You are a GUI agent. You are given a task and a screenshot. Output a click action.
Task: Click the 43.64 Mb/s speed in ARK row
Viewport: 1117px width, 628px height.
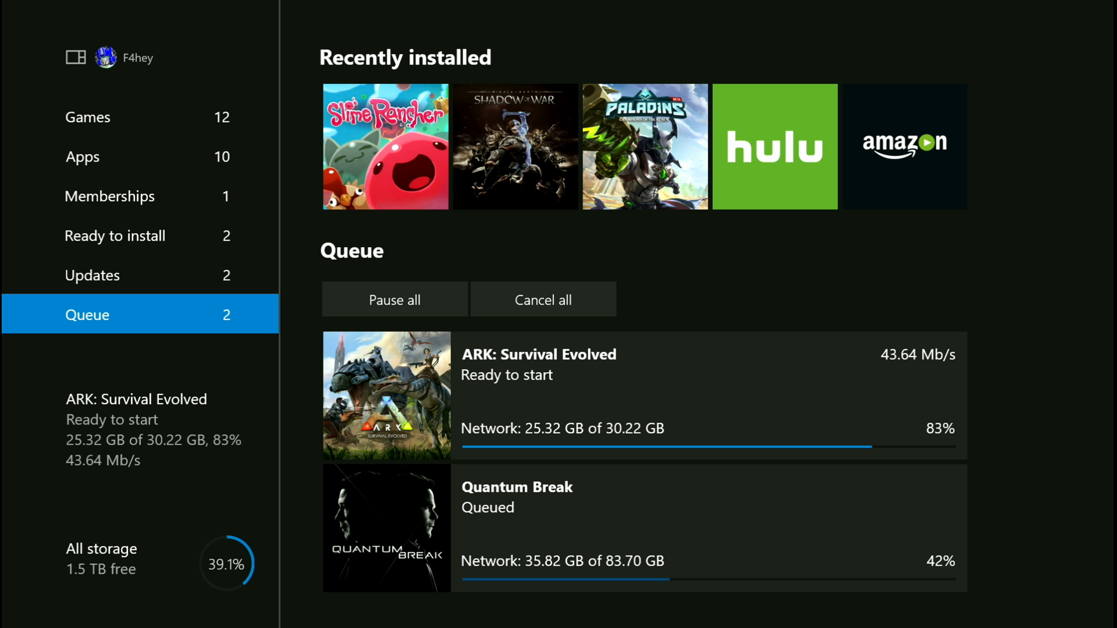click(x=918, y=354)
